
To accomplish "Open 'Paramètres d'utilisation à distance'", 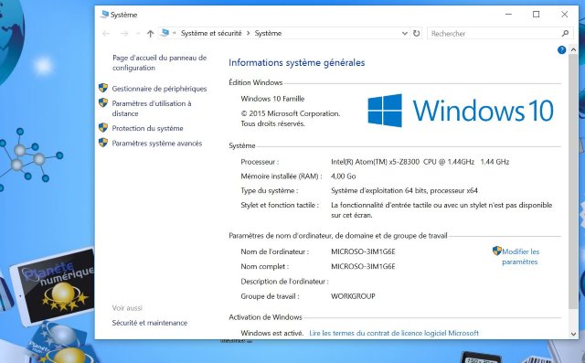I will click(x=152, y=108).
